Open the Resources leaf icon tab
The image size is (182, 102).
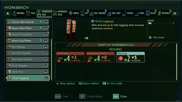[159, 13]
